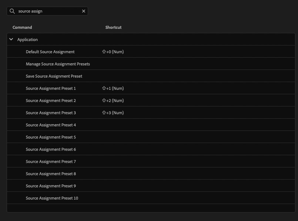Select Manage Source Assignment Presets

[58, 64]
